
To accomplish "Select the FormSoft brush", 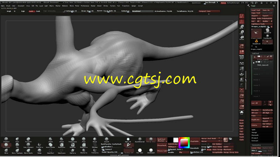I will tap(28, 140).
